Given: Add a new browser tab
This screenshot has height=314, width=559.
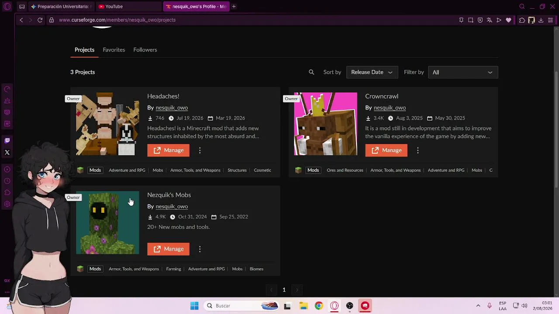Looking at the screenshot, I should click(234, 7).
